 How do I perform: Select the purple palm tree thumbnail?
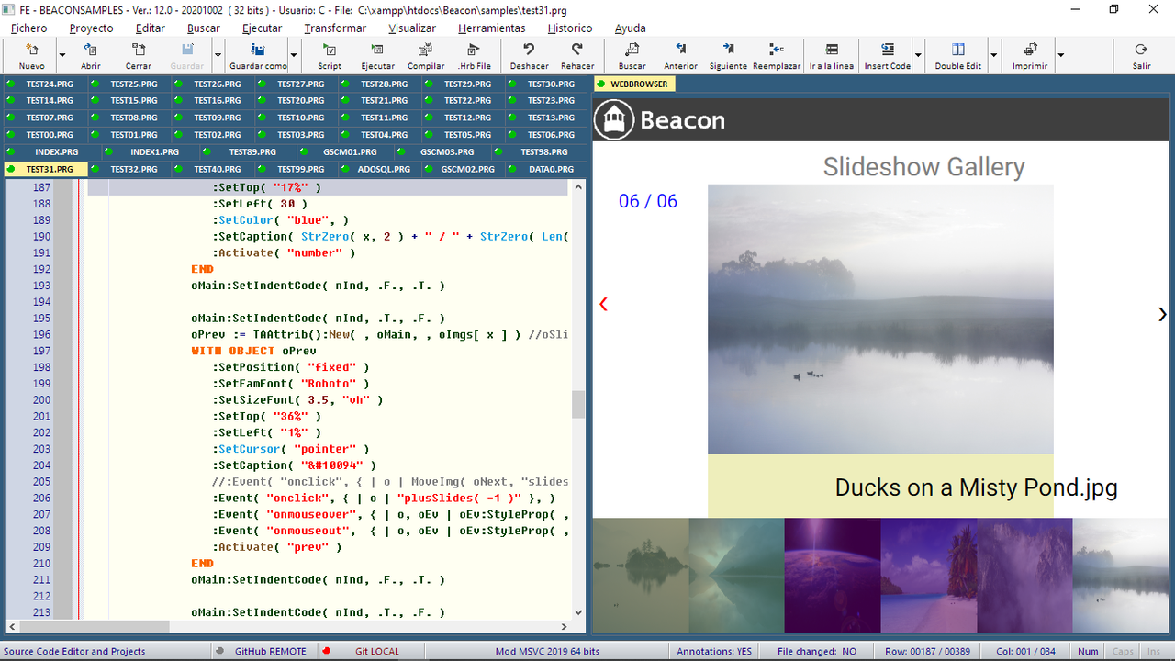[x=1024, y=575]
